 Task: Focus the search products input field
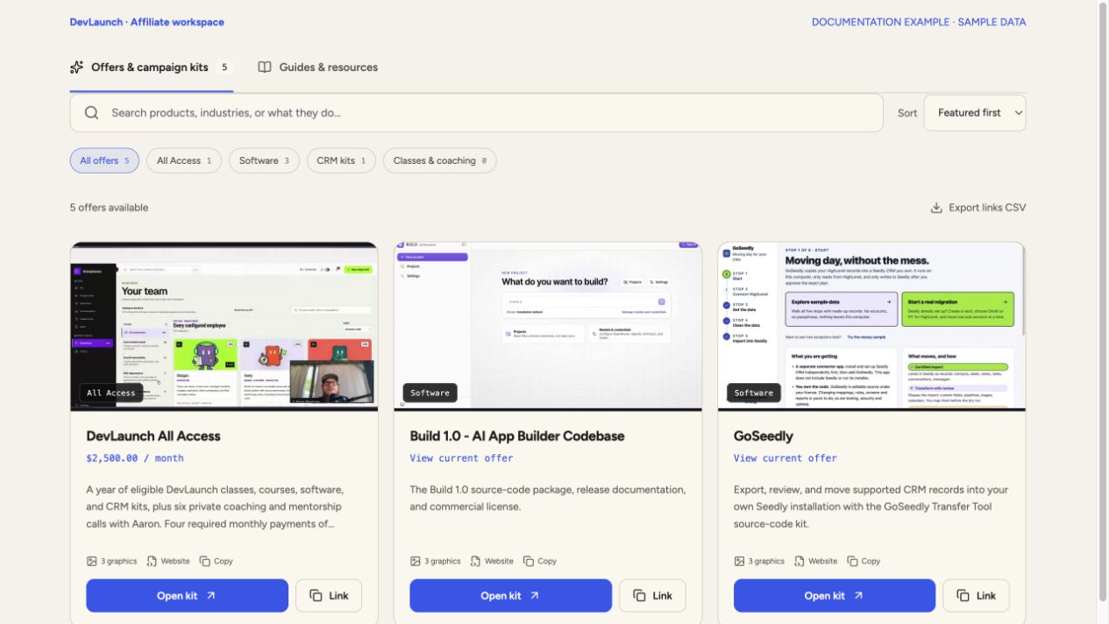(476, 113)
